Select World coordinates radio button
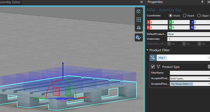 click(170, 15)
